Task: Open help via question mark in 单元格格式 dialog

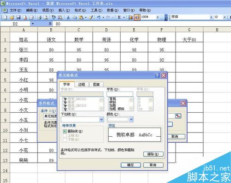Action: tap(157, 75)
